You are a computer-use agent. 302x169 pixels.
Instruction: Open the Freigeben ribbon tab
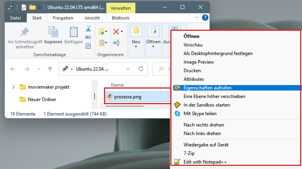(63, 18)
